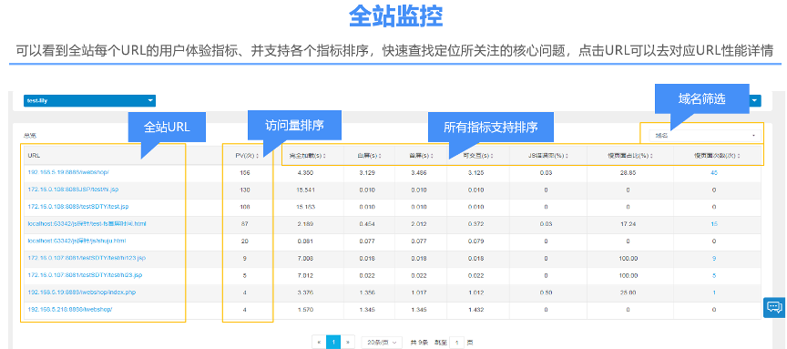The height and width of the screenshot is (349, 787).
Task: Open slow page count link 9
Action: 714,258
